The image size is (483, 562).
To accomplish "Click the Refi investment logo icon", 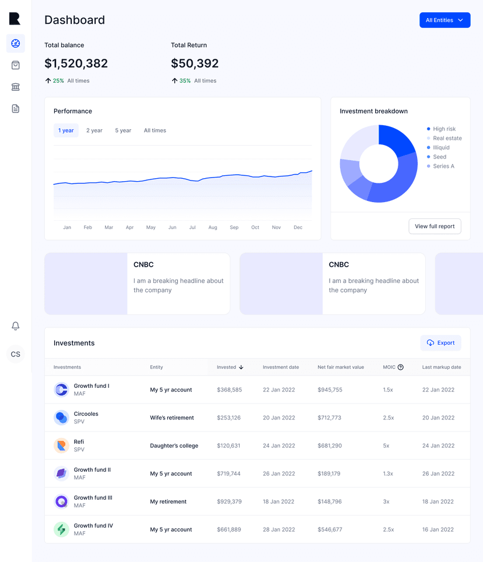I will (x=61, y=446).
